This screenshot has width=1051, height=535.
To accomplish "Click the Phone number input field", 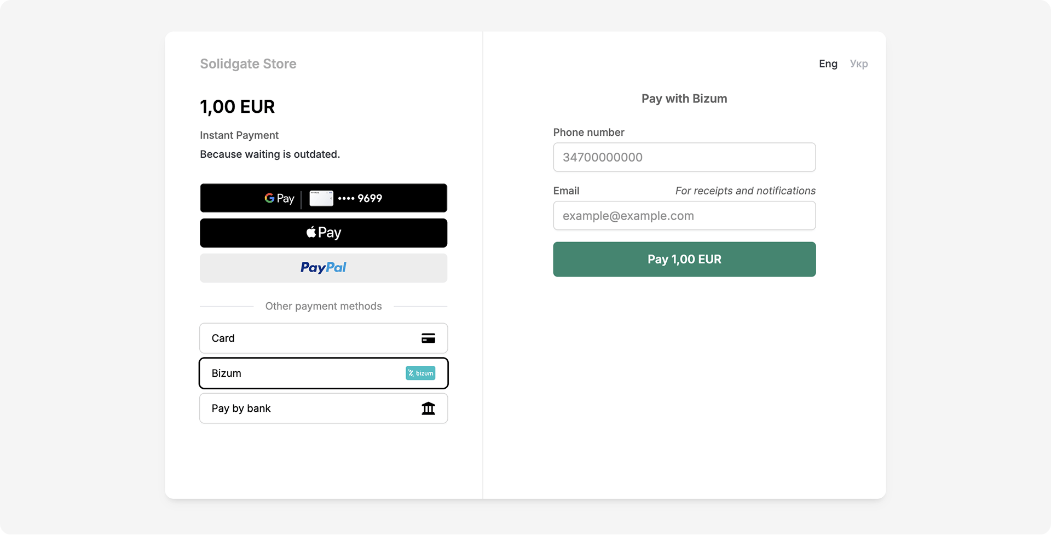I will tap(684, 157).
